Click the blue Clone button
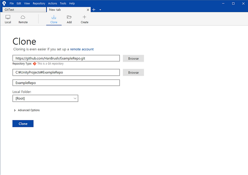The height and width of the screenshot is (175, 248). pos(23,124)
